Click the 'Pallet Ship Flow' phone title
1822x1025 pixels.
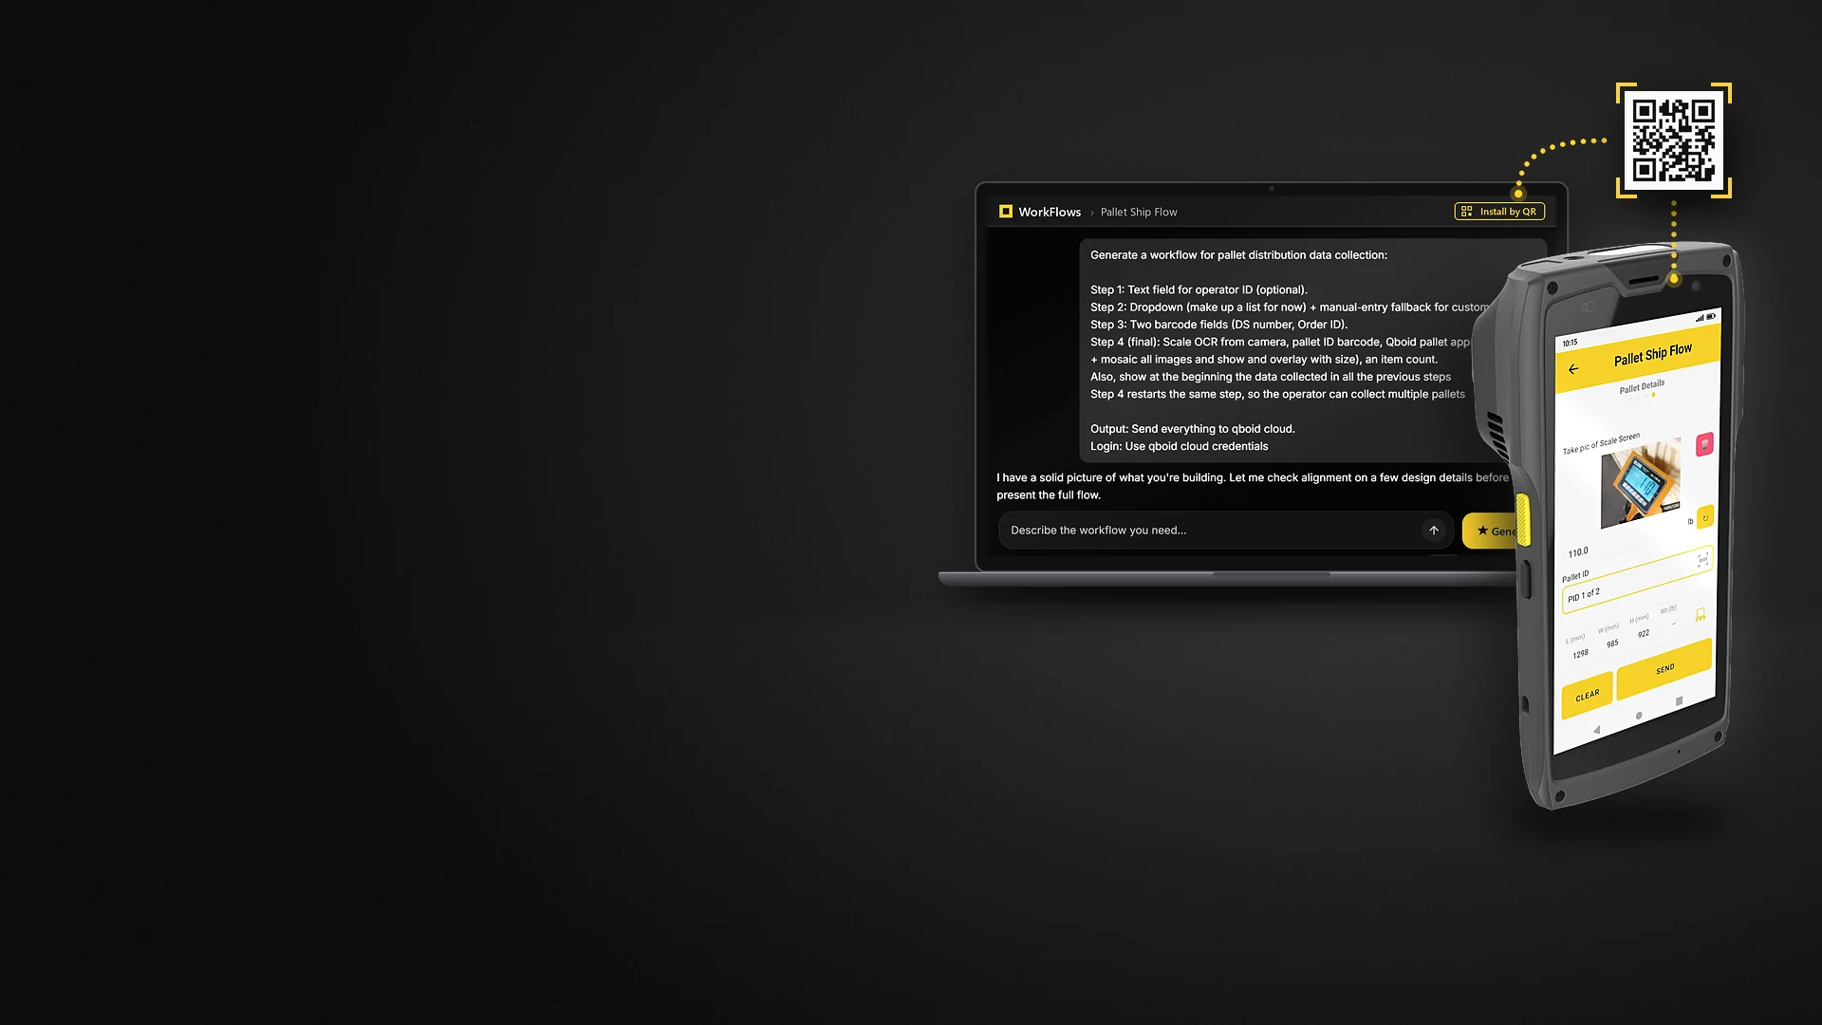pos(1652,355)
